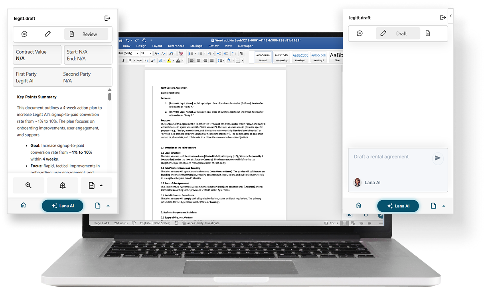The image size is (486, 287).
Task: Toggle italic formatting in Word
Action: point(123,61)
